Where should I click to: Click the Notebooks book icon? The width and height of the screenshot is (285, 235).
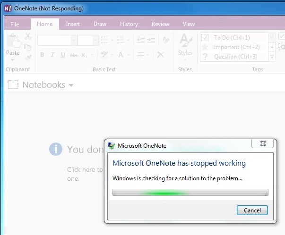point(13,84)
